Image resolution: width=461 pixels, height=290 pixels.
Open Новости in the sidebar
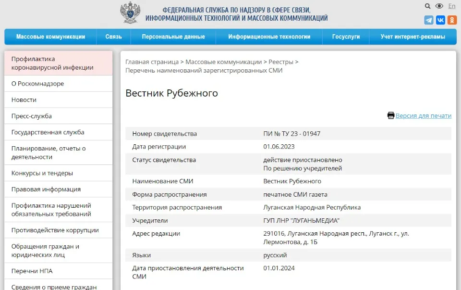(x=23, y=100)
